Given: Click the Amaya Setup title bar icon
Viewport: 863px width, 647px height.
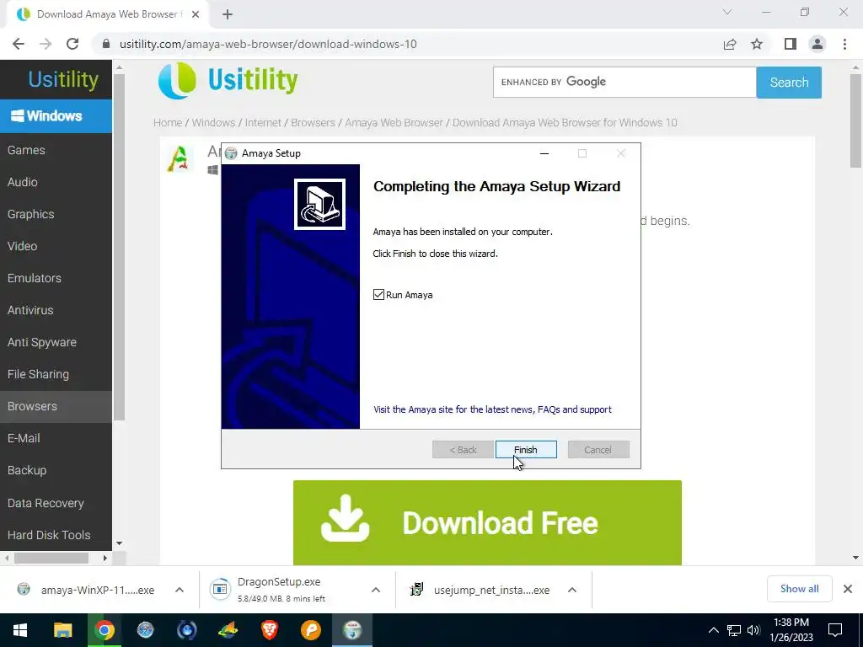Looking at the screenshot, I should point(231,153).
